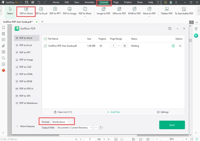The width and height of the screenshot is (200, 141).
Task: Click the To Searchable PDF icon
Action: click(184, 11)
